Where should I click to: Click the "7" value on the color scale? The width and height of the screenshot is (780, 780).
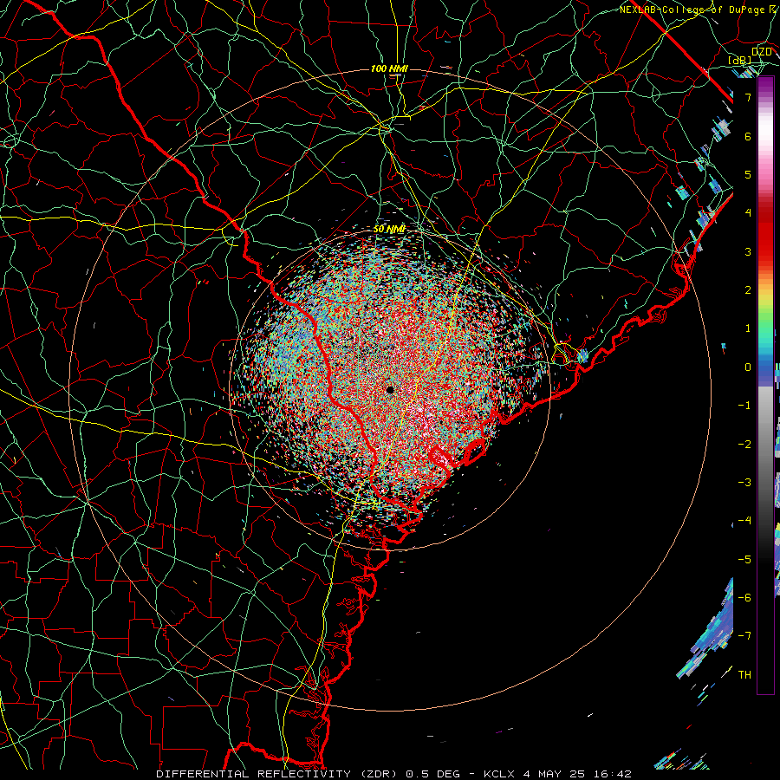coord(748,97)
